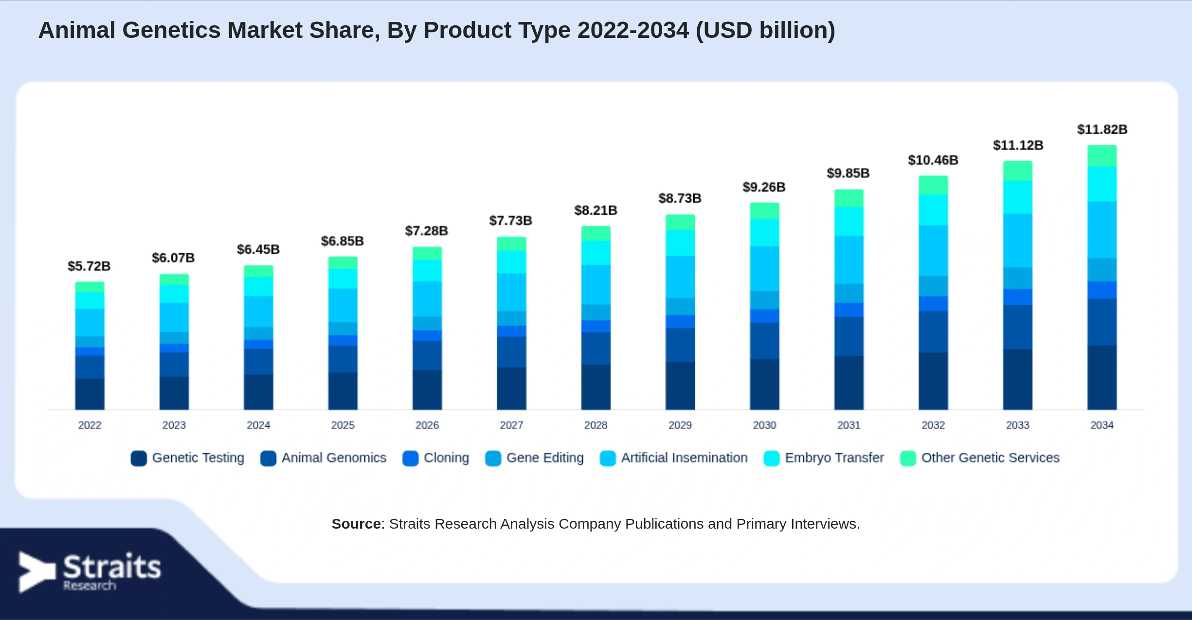Image resolution: width=1192 pixels, height=620 pixels.
Task: Click the Genetic Testing legend swatch
Action: [139, 458]
